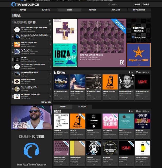This screenshot has height=168, width=162.
Task: Play all Traxsource Top 10 tracks
Action: click(50, 20)
